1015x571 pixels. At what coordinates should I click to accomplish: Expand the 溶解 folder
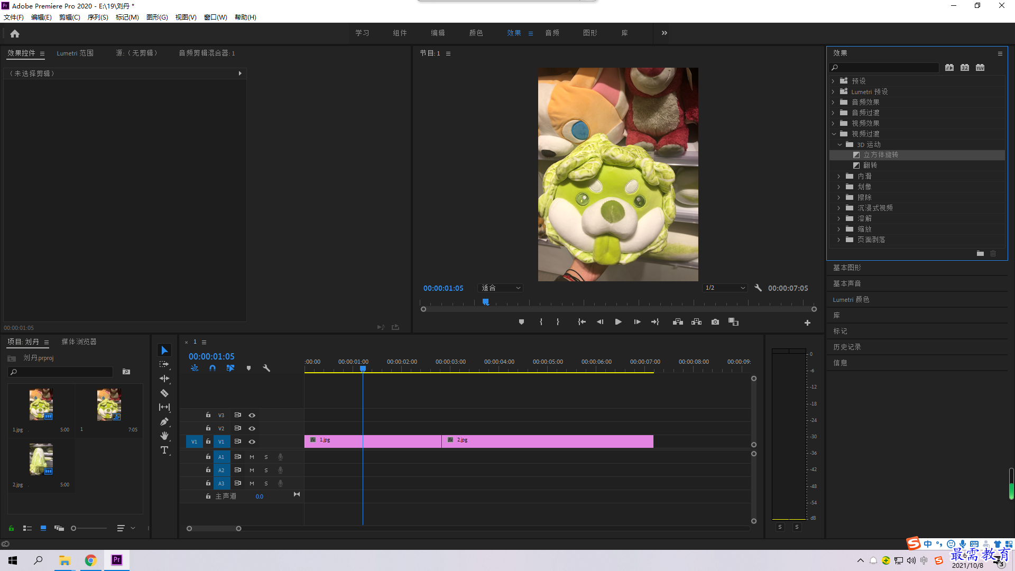click(839, 219)
